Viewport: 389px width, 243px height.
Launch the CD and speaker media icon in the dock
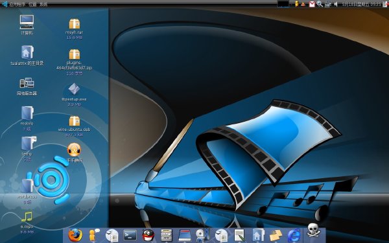click(203, 235)
